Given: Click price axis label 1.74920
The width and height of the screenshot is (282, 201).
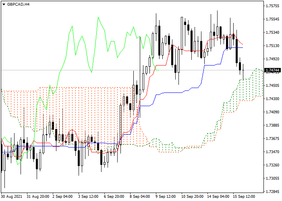Looking at the screenshot, I should [272, 59].
